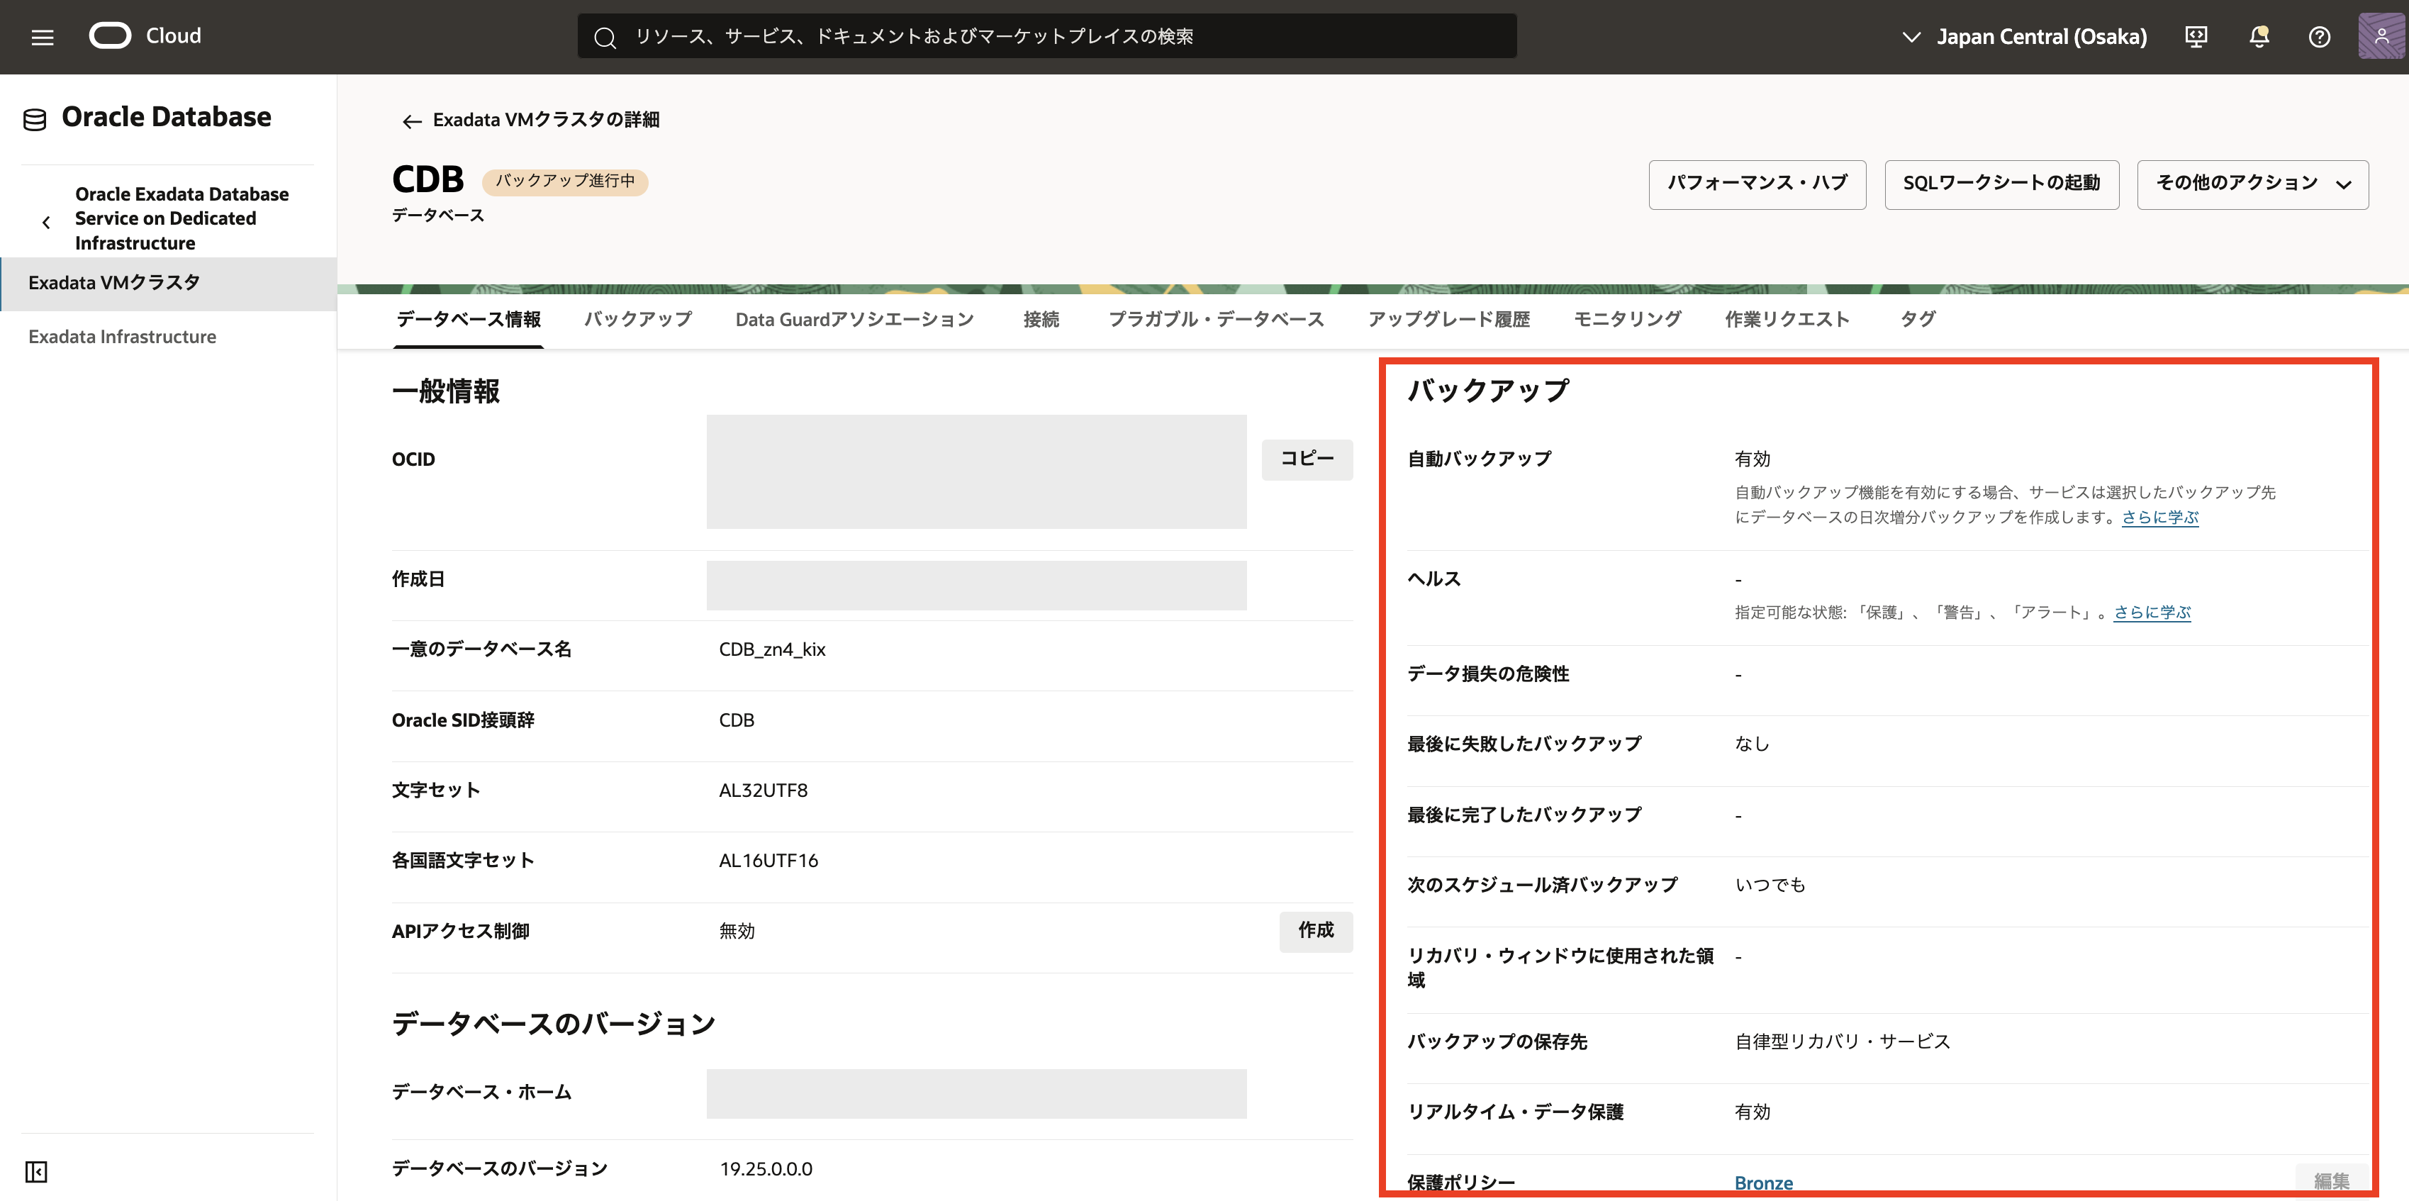The image size is (2409, 1201).
Task: Open the Cloud Shell developer tools icon
Action: (x=2196, y=38)
